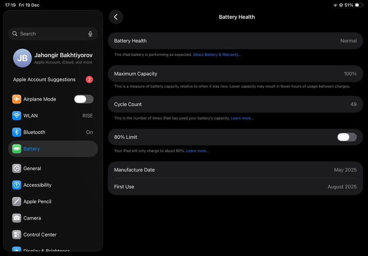Tap the 51% battery percentage
The image size is (368, 256).
point(349,5)
